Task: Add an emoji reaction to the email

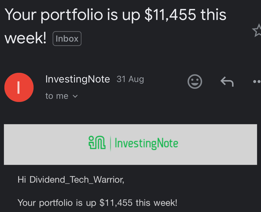Action: click(x=195, y=81)
